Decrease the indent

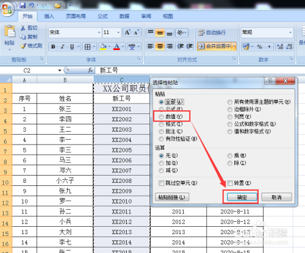click(x=180, y=46)
